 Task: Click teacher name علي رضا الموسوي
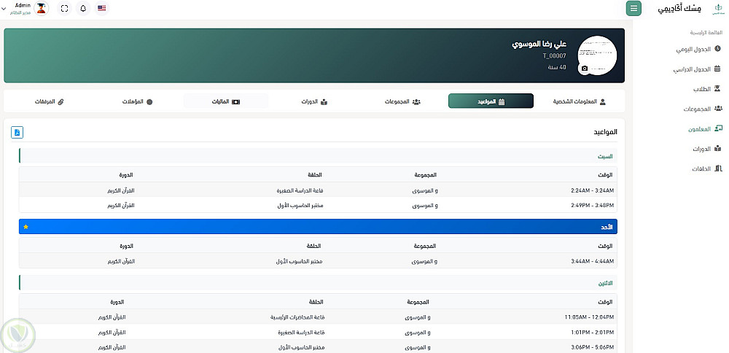coord(539,44)
